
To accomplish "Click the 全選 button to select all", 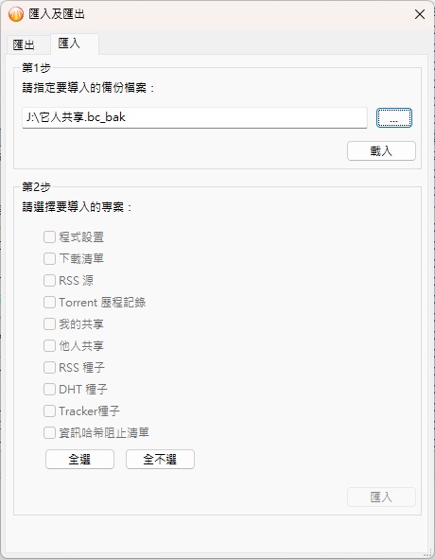I will pyautogui.click(x=79, y=459).
